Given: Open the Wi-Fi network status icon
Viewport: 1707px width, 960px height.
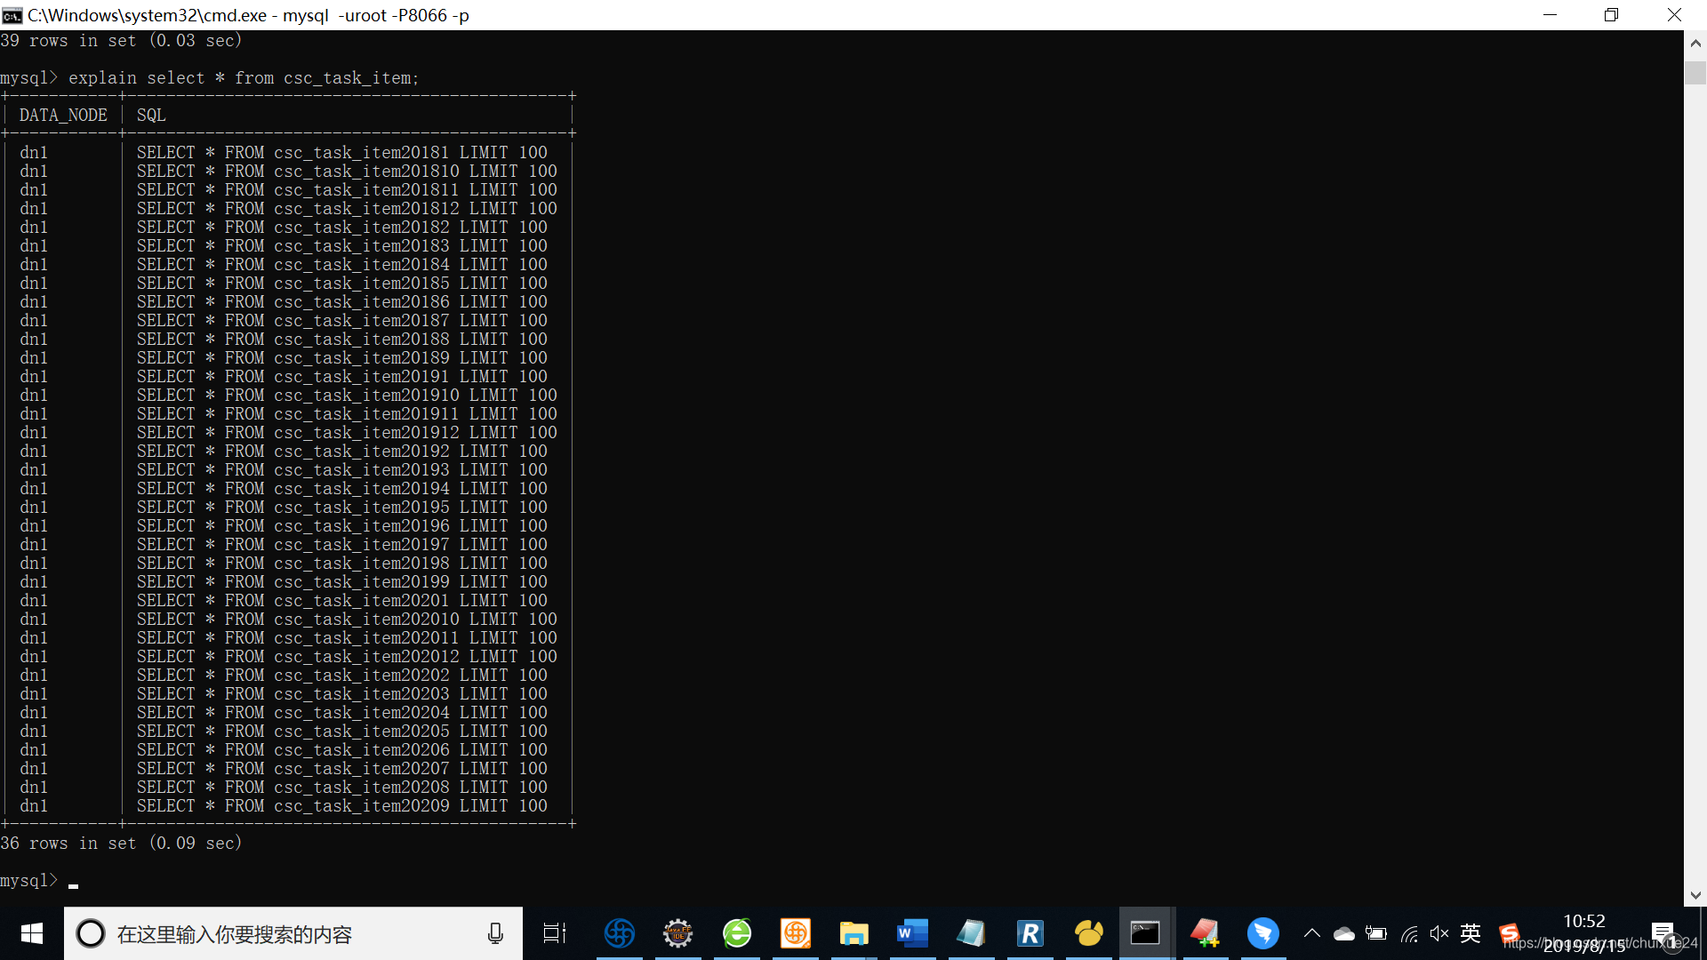Looking at the screenshot, I should 1409,933.
